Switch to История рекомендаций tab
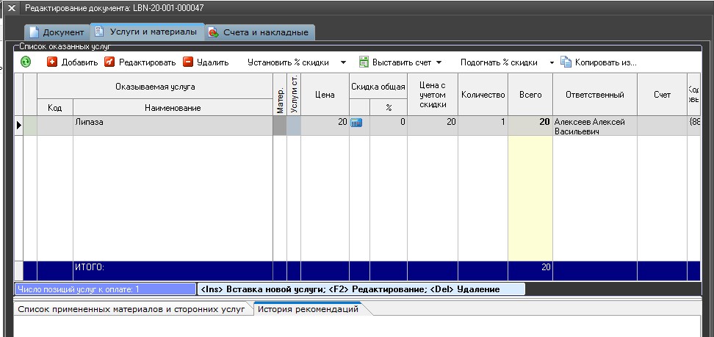This screenshot has width=714, height=337. (x=309, y=309)
